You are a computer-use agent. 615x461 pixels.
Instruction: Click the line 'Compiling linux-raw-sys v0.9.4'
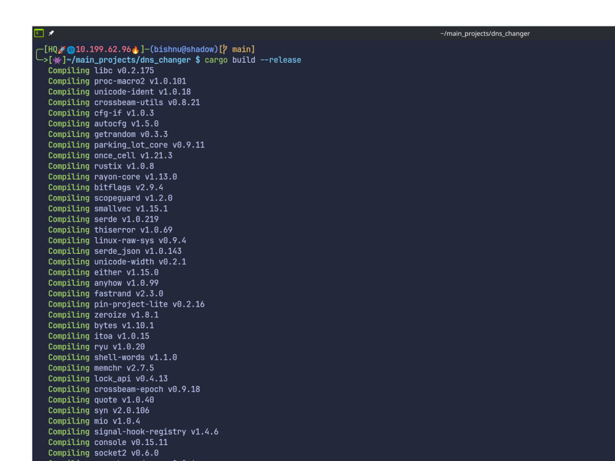coord(117,240)
